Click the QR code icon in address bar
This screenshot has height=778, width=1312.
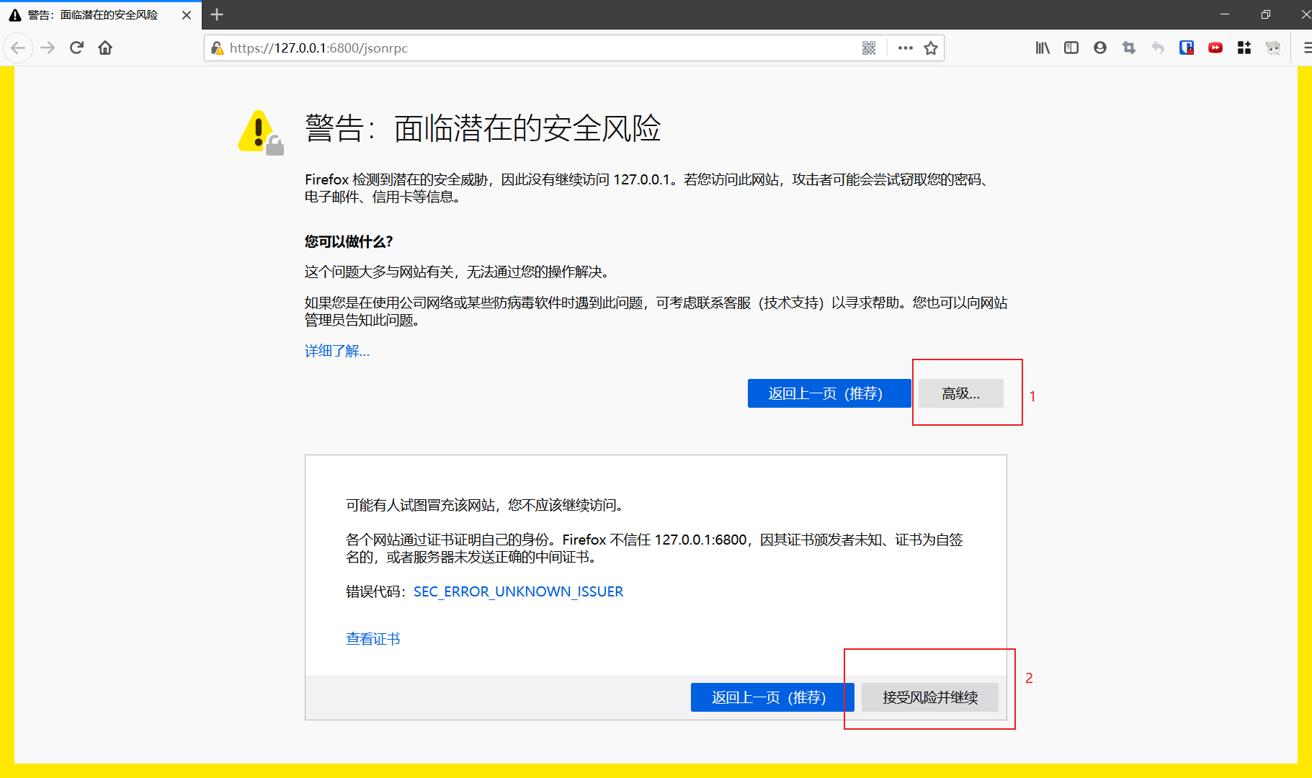[x=869, y=48]
